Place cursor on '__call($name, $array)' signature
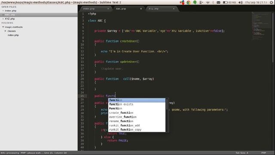Image resolution: width=275 pixels, height=155 pixels. (137, 79)
